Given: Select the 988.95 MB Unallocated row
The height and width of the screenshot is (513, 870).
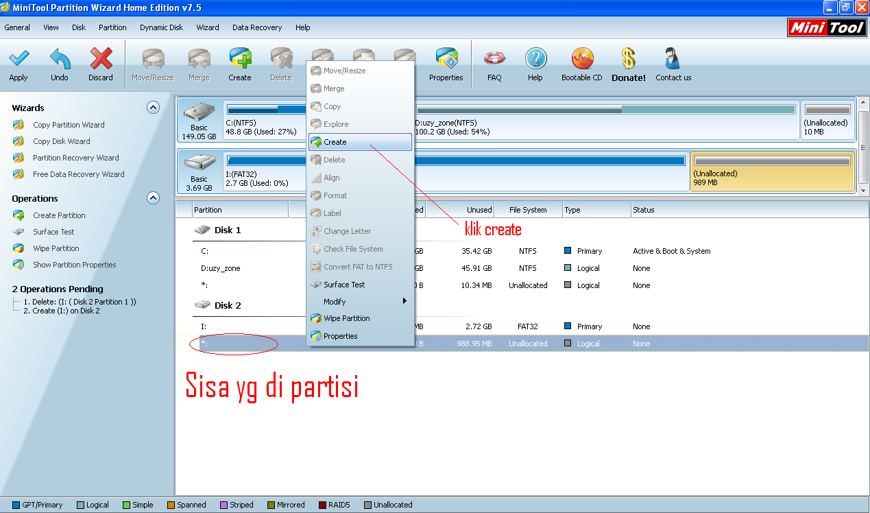Looking at the screenshot, I should (522, 344).
